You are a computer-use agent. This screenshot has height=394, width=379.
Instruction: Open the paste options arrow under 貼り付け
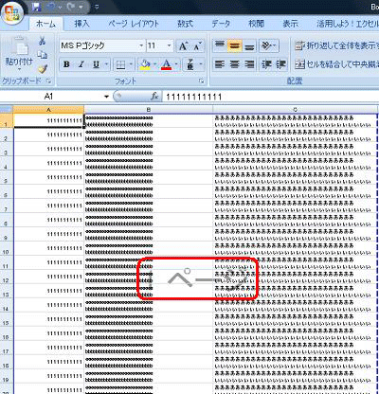[19, 69]
